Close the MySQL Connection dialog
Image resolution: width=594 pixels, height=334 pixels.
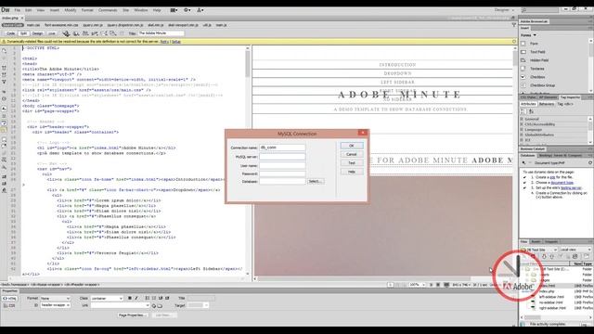[x=363, y=133]
